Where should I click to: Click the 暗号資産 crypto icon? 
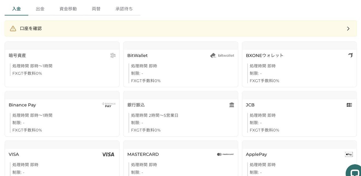point(113,55)
